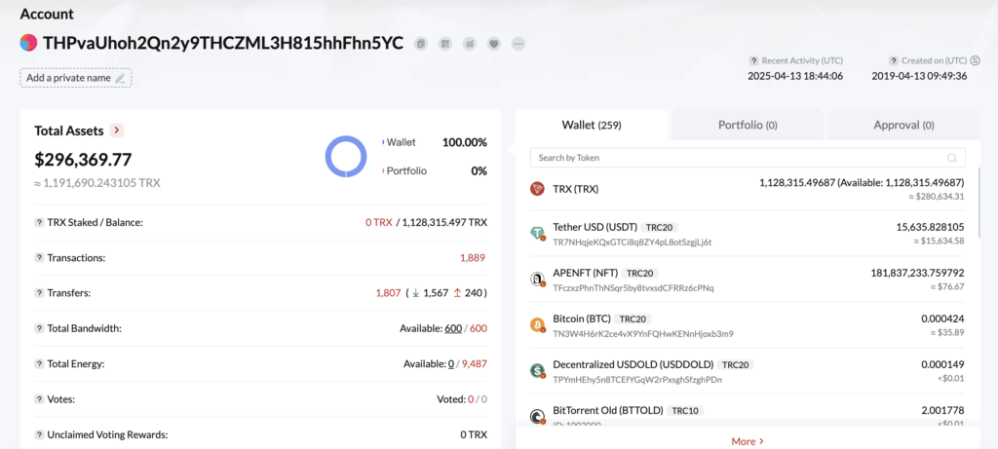
Task: Click the 0 TRX staked value
Action: coord(379,223)
